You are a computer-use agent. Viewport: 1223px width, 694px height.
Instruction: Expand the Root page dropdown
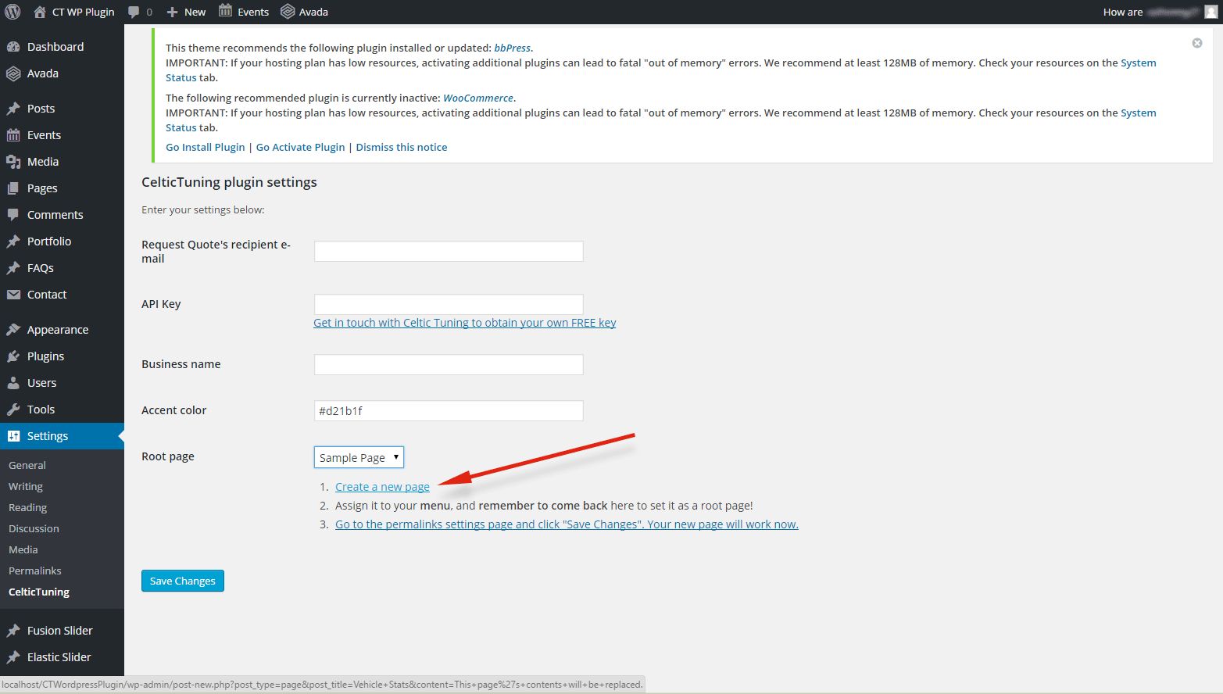[x=359, y=457]
